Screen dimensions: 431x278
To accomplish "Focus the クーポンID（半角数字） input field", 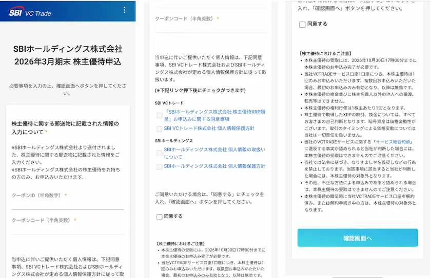I will click(x=68, y=203).
